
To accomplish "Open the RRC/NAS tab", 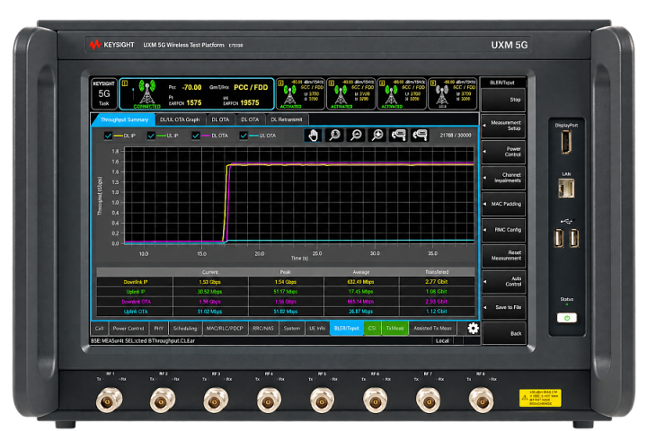I will tap(263, 329).
